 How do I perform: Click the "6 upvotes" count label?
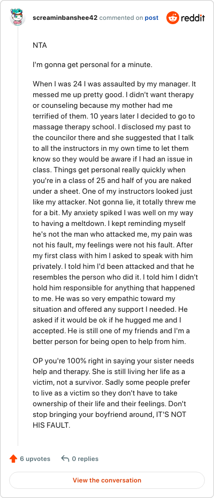coord(35,459)
